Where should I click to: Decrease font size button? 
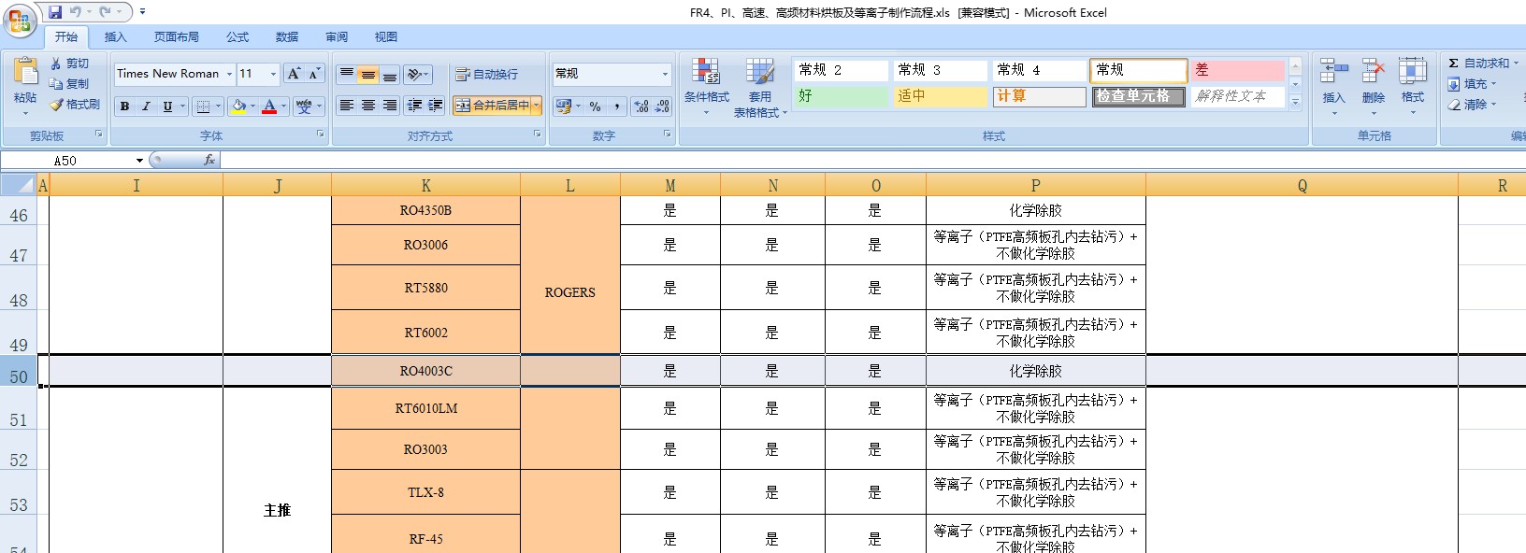[314, 74]
